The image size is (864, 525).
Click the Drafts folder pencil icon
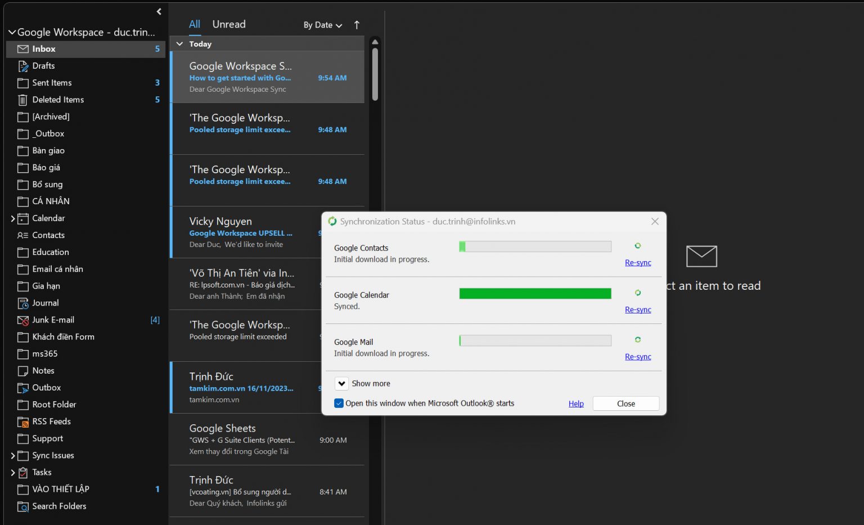tap(23, 66)
